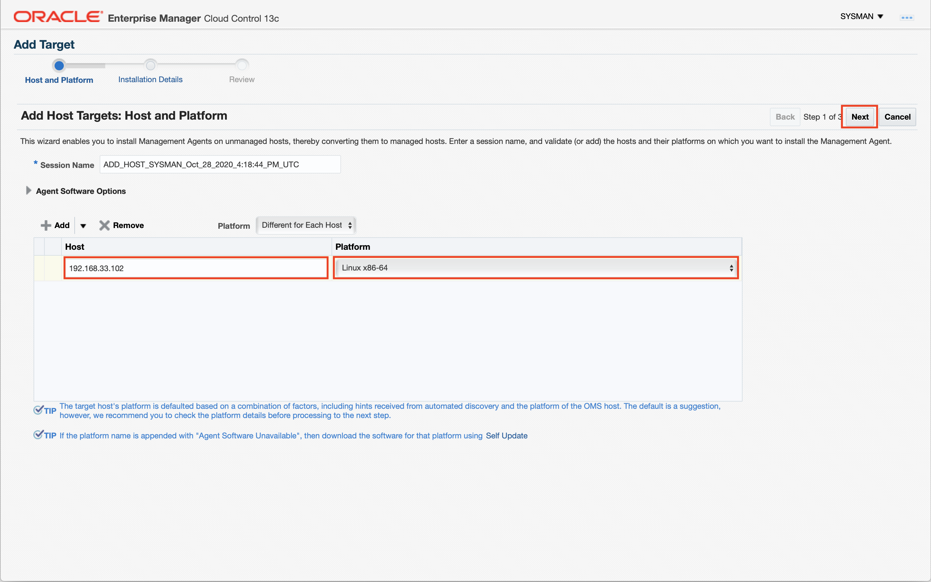The width and height of the screenshot is (931, 582).
Task: Open the accessibility options icon at top right
Action: pyautogui.click(x=907, y=17)
